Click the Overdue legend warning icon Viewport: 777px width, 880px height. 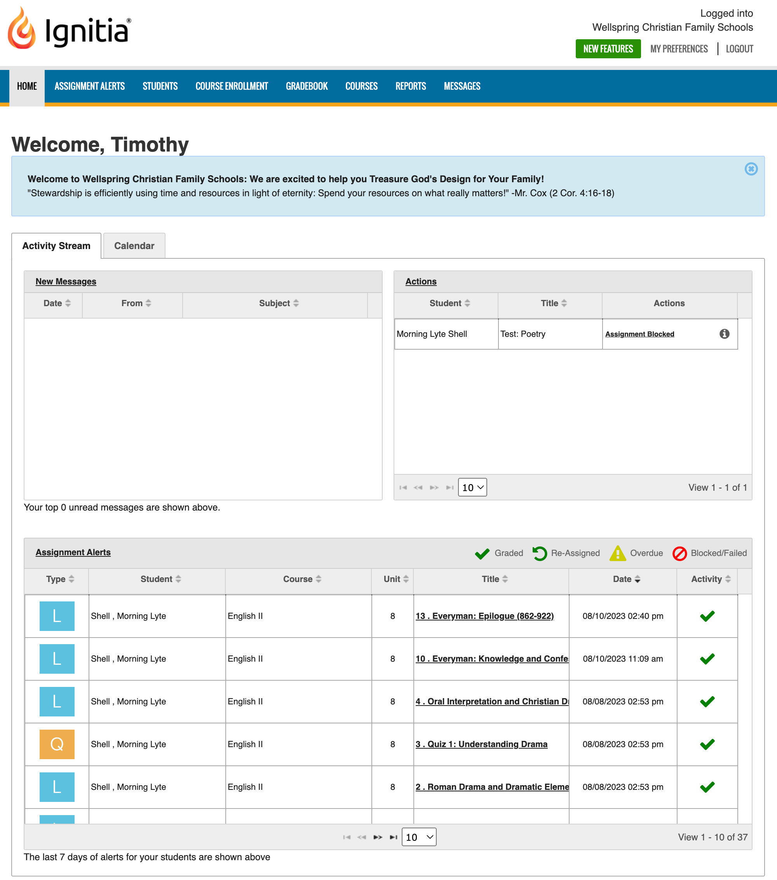[x=617, y=553]
